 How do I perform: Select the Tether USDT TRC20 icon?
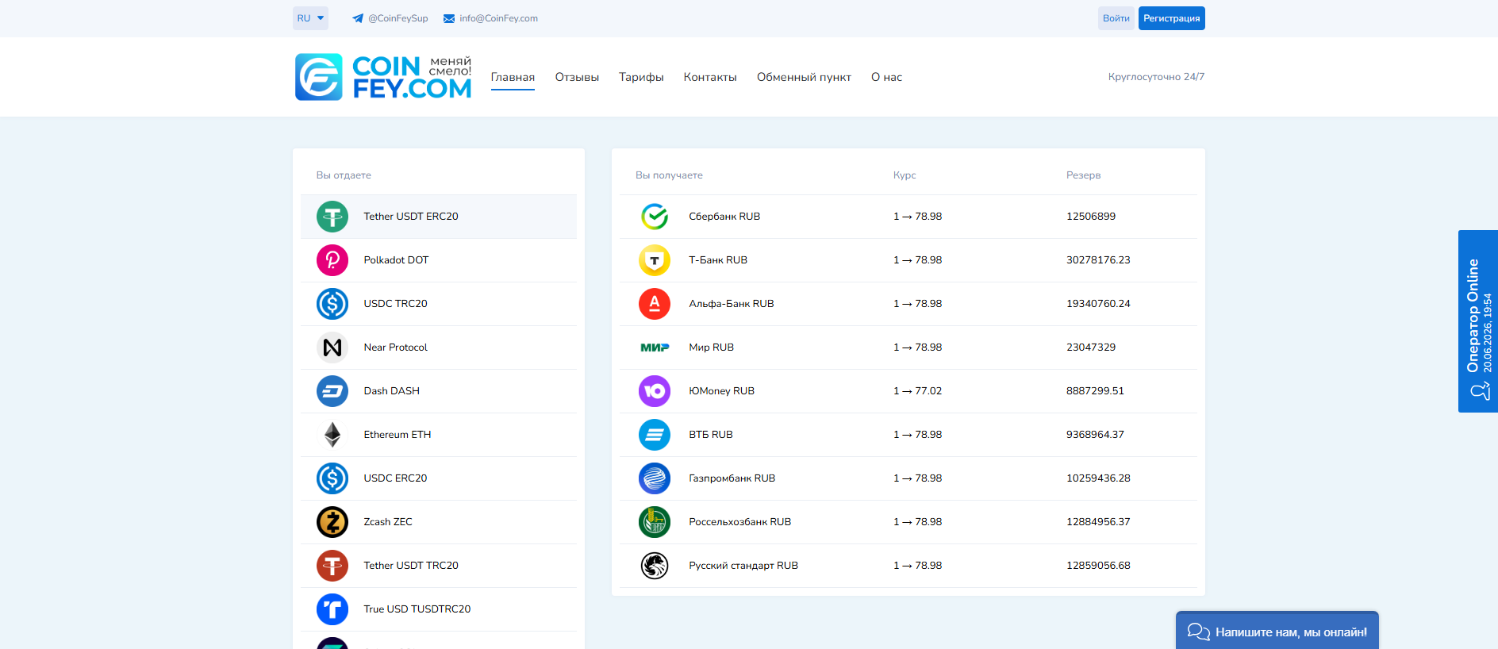(x=332, y=566)
